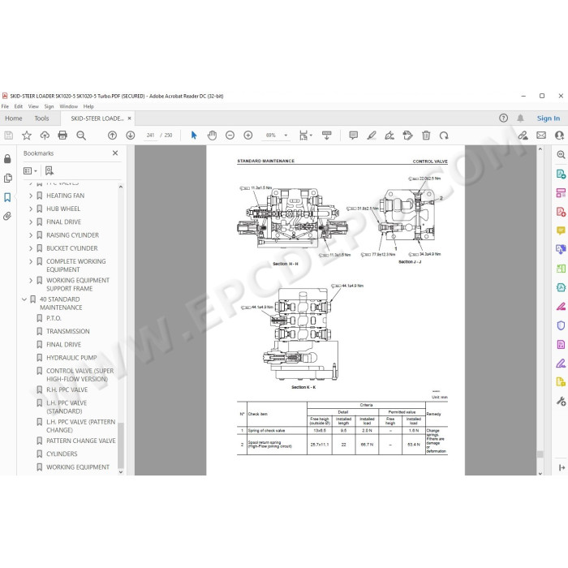Open the HYDRAULIC PUMP bookmark
Image resolution: width=568 pixels, height=568 pixels.
coord(71,358)
